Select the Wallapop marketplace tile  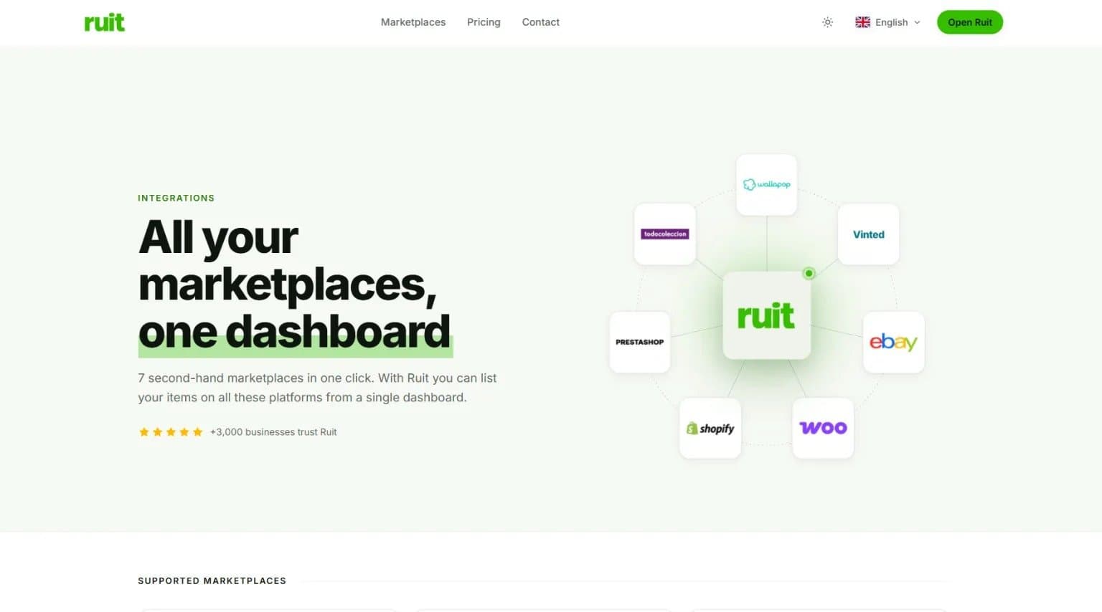click(766, 184)
